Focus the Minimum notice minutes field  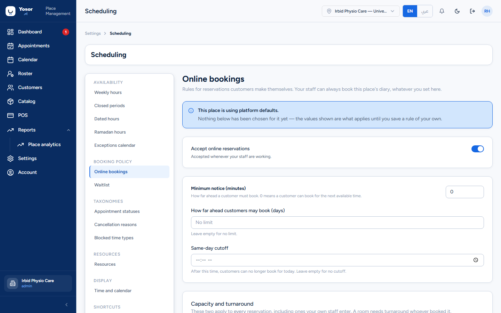464,192
